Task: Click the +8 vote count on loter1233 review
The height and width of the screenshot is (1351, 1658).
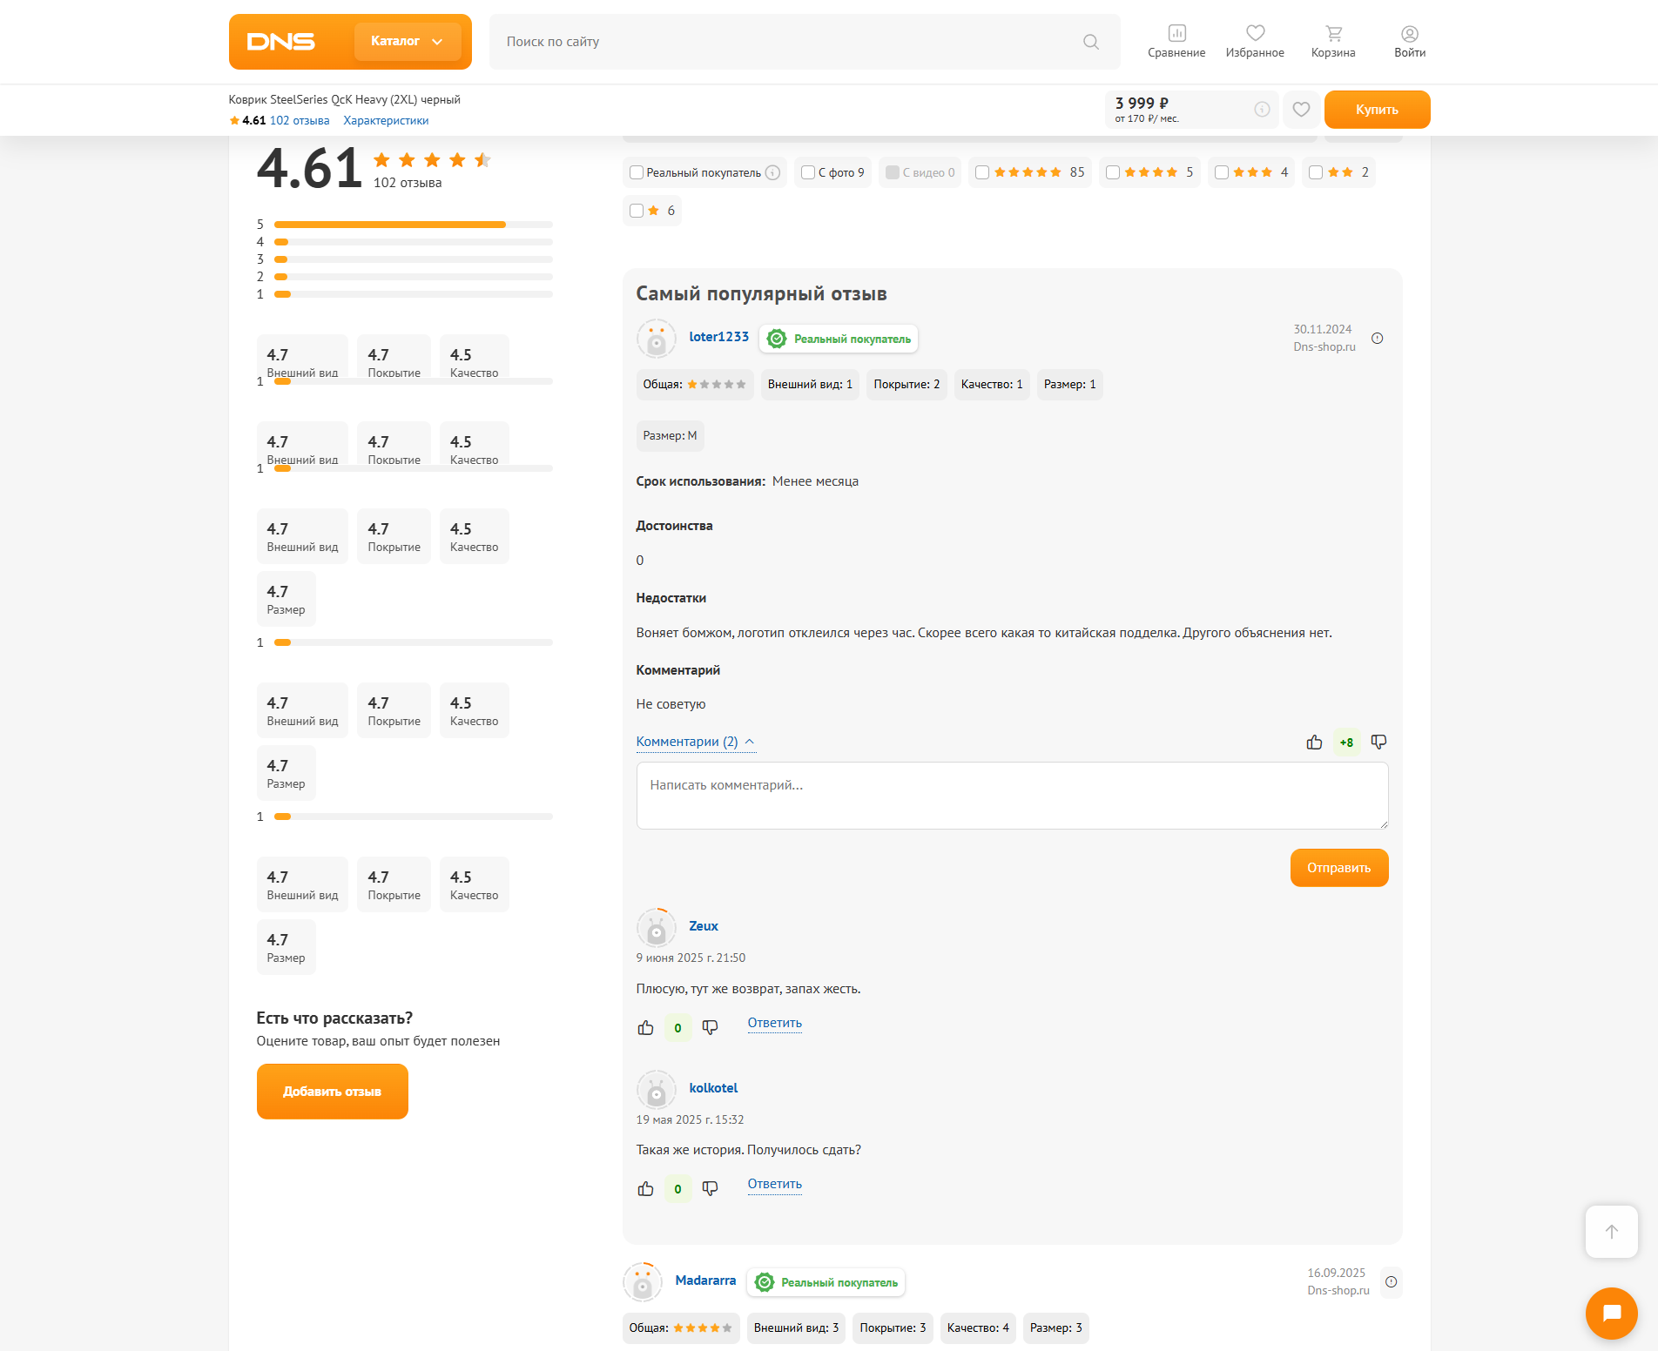Action: [x=1347, y=743]
